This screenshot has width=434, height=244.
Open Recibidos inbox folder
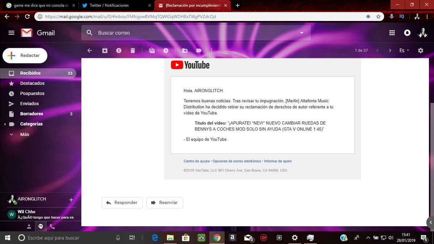pos(38,73)
